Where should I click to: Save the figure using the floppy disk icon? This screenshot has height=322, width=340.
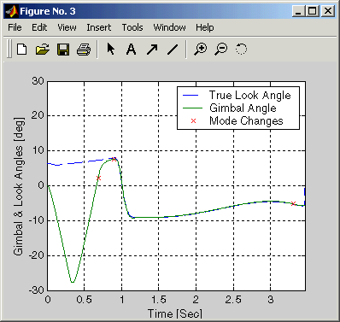pos(63,50)
